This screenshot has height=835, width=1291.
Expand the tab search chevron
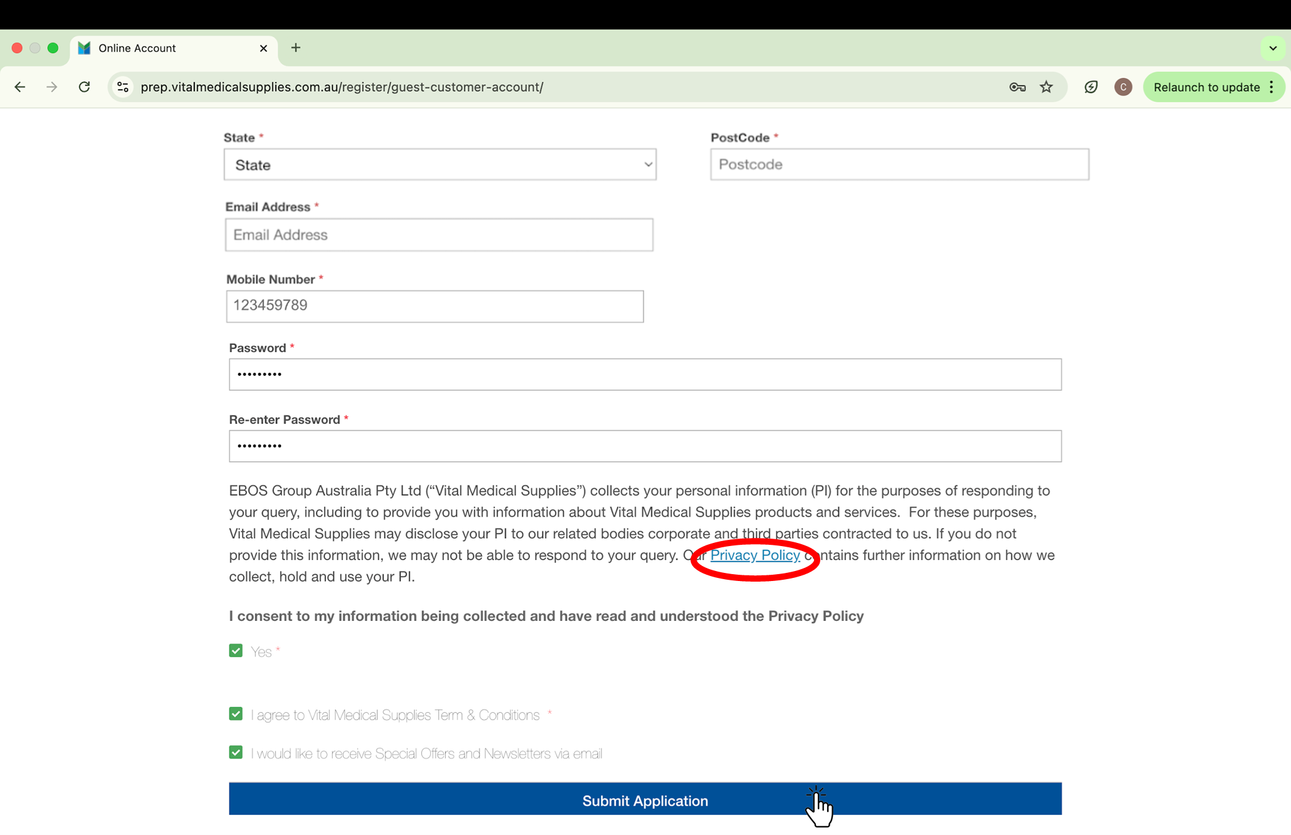(1272, 48)
